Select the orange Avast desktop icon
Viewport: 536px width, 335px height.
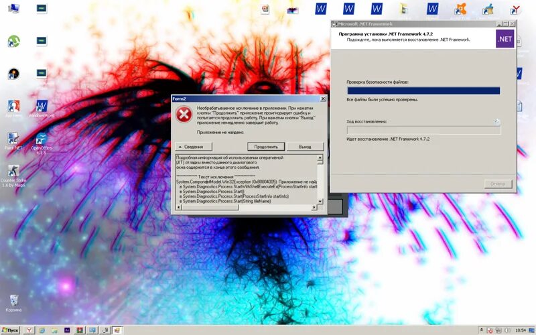[460, 9]
